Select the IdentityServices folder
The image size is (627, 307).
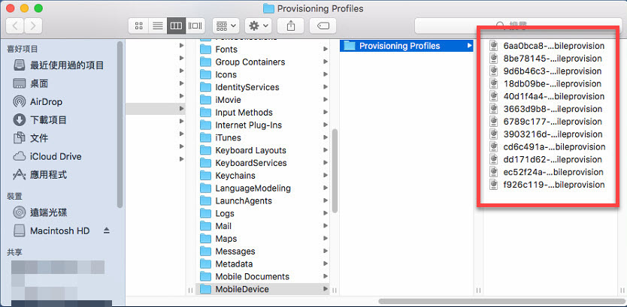pyautogui.click(x=264, y=87)
